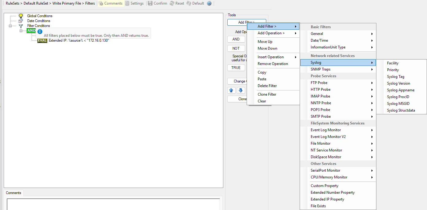
Task: Open the NNTP Probe submenu
Action: (x=338, y=103)
